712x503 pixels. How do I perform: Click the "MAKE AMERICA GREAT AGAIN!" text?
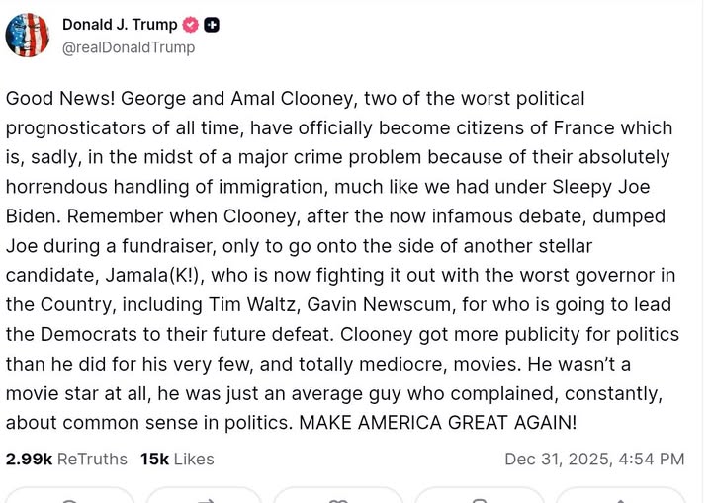coord(437,423)
